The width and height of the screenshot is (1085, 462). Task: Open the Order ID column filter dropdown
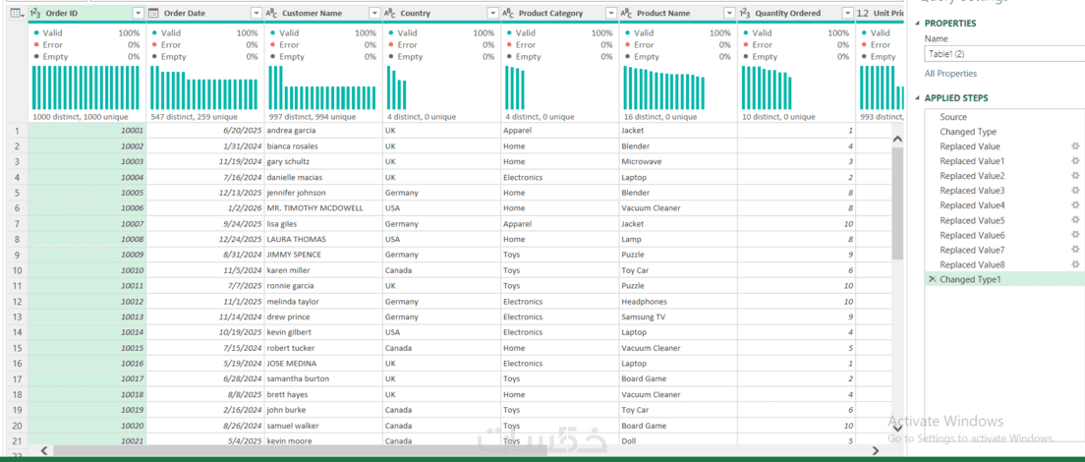138,13
